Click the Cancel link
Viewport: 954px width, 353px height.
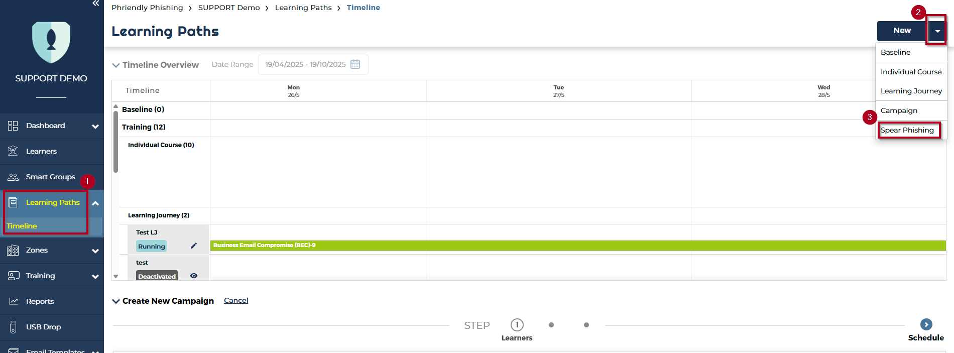tap(236, 300)
